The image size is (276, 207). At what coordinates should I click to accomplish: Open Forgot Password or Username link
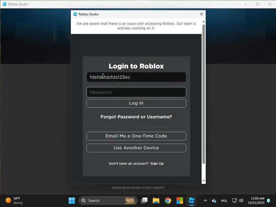[136, 117]
